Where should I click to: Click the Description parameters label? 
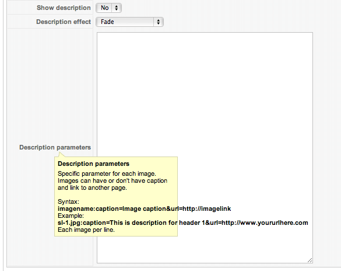click(55, 147)
